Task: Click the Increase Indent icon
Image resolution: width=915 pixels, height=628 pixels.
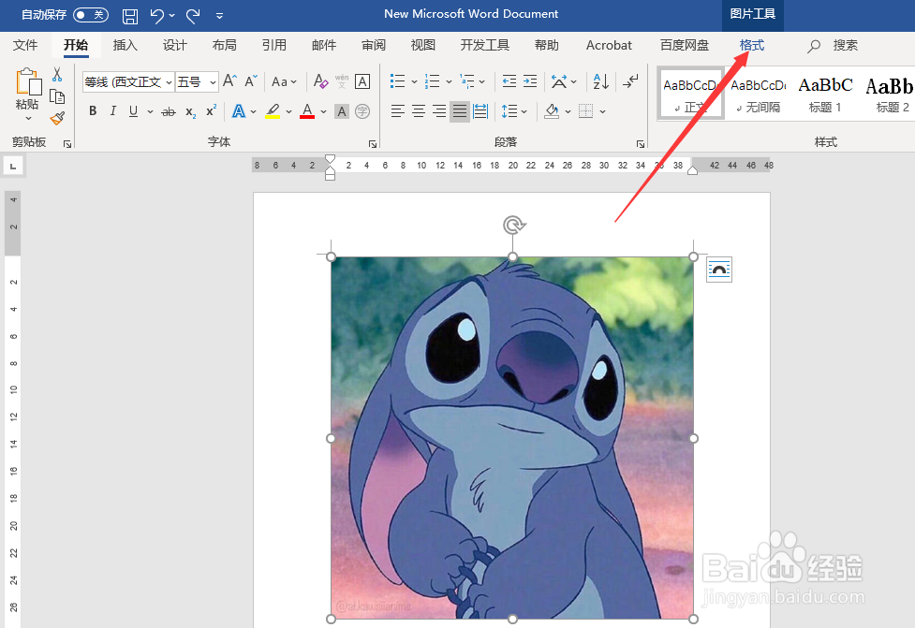Action: [x=530, y=81]
